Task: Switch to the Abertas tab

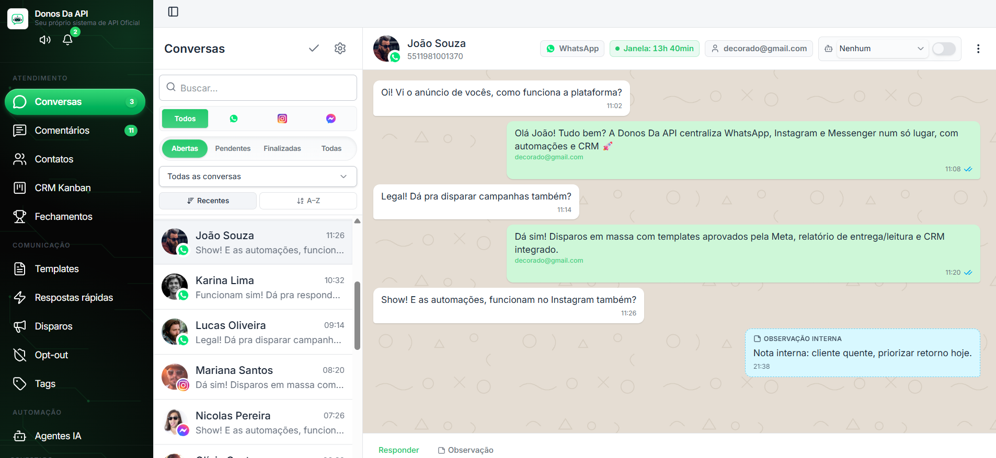Action: click(185, 148)
